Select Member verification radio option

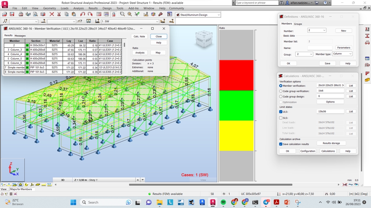281,86
